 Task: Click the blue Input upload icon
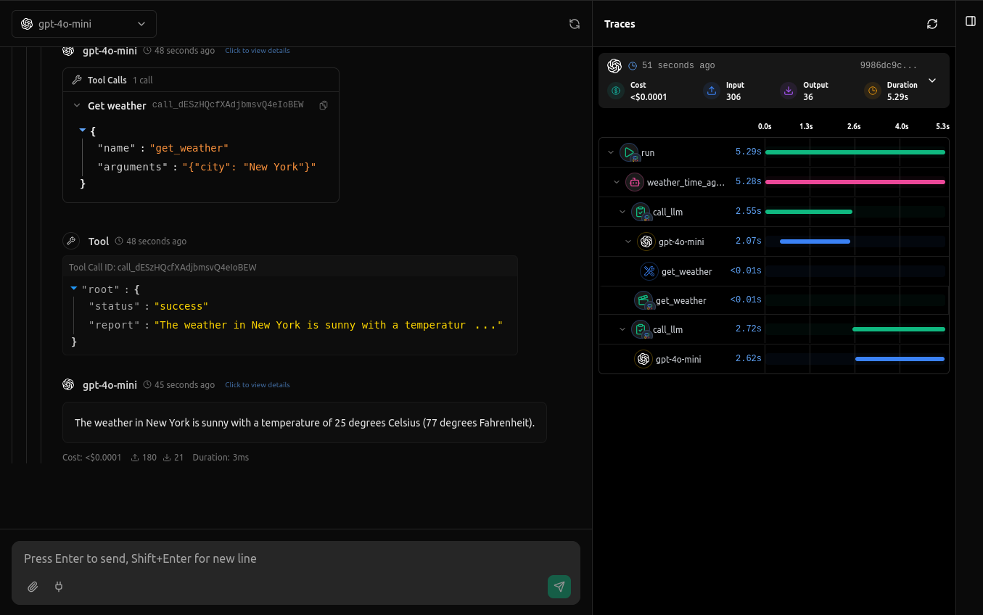click(x=711, y=91)
